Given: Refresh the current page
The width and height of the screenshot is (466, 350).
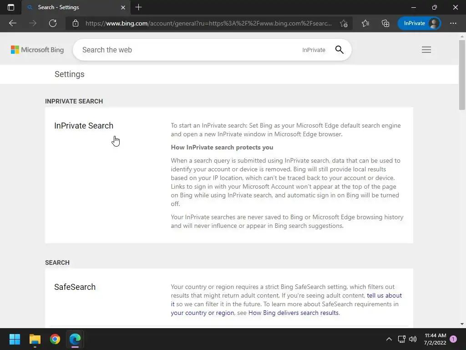Looking at the screenshot, I should tap(53, 23).
